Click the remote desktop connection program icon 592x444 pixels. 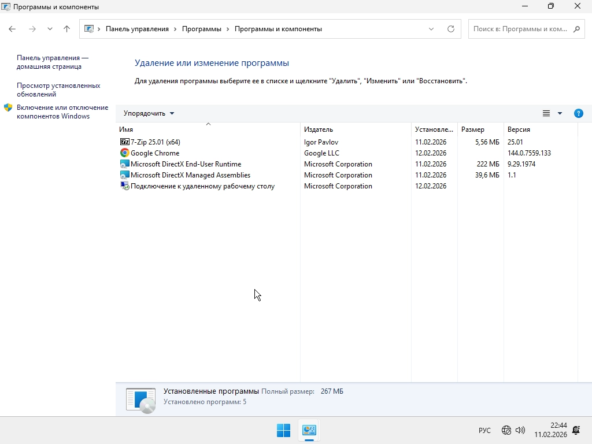(x=125, y=186)
